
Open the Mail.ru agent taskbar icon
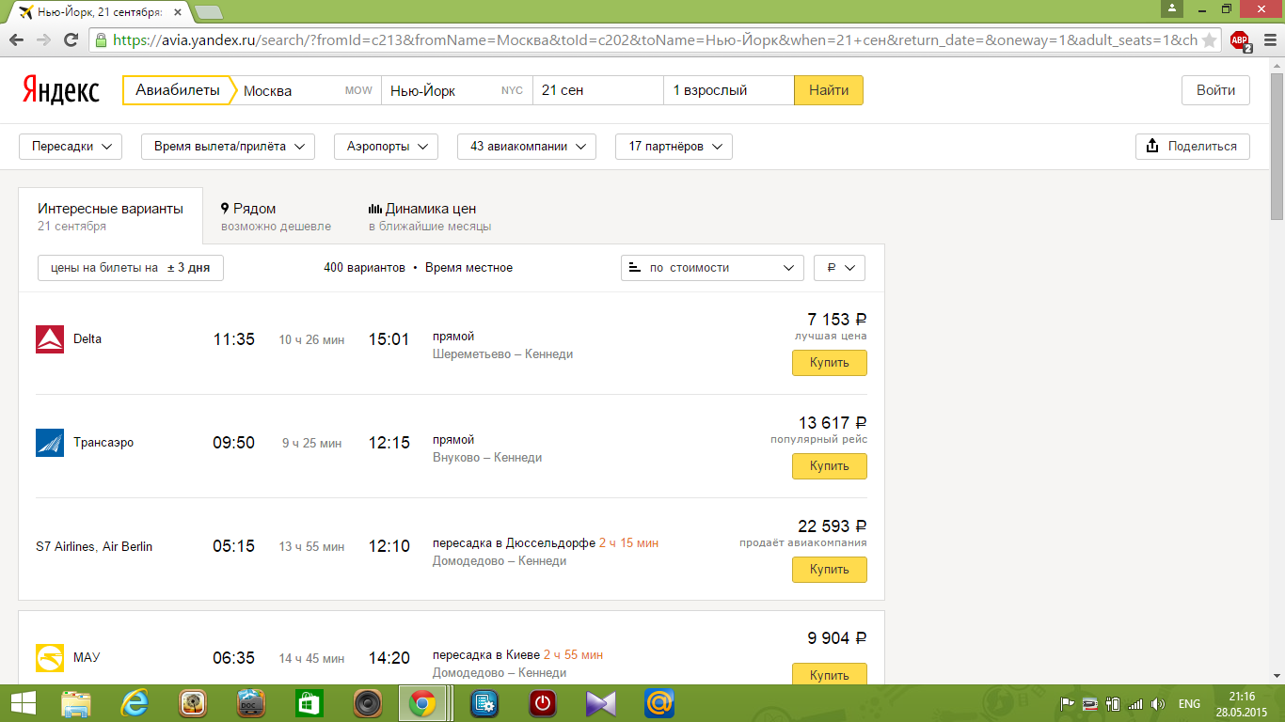tap(659, 703)
